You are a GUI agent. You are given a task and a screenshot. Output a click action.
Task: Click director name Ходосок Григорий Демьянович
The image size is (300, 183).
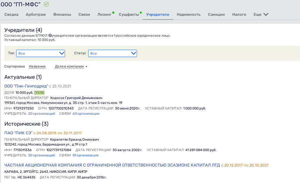coord(76,98)
